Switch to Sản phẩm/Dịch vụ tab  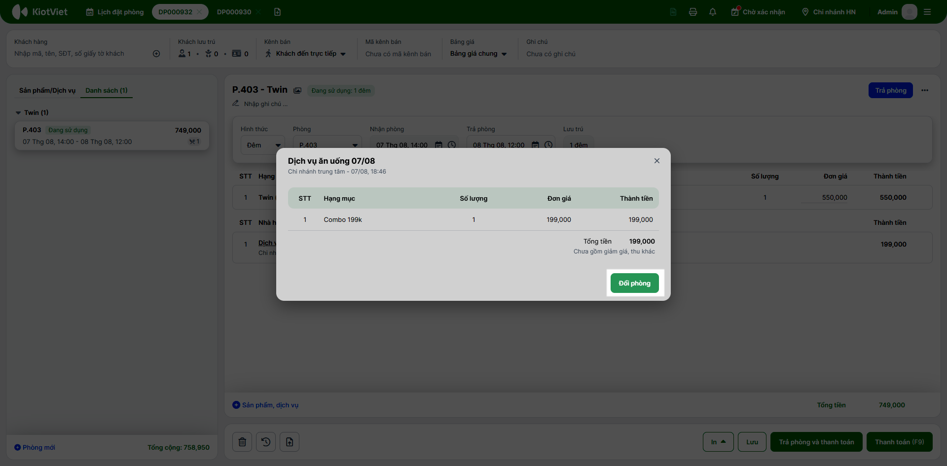pos(47,90)
